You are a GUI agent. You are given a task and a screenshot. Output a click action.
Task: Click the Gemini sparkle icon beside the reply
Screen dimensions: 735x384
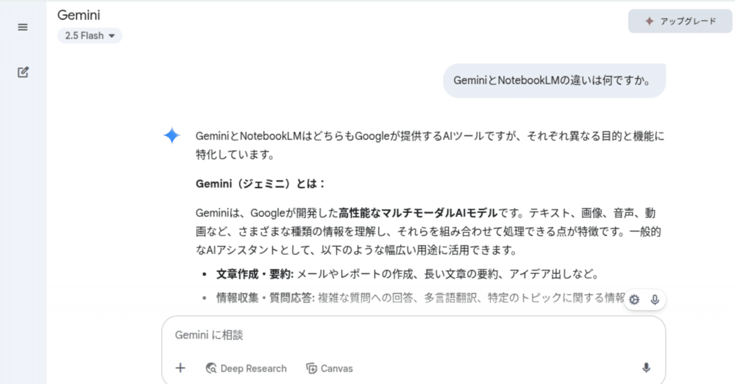172,136
